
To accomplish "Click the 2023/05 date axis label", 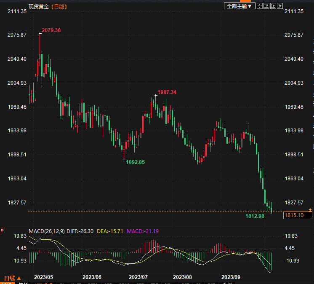I will click(43, 277).
